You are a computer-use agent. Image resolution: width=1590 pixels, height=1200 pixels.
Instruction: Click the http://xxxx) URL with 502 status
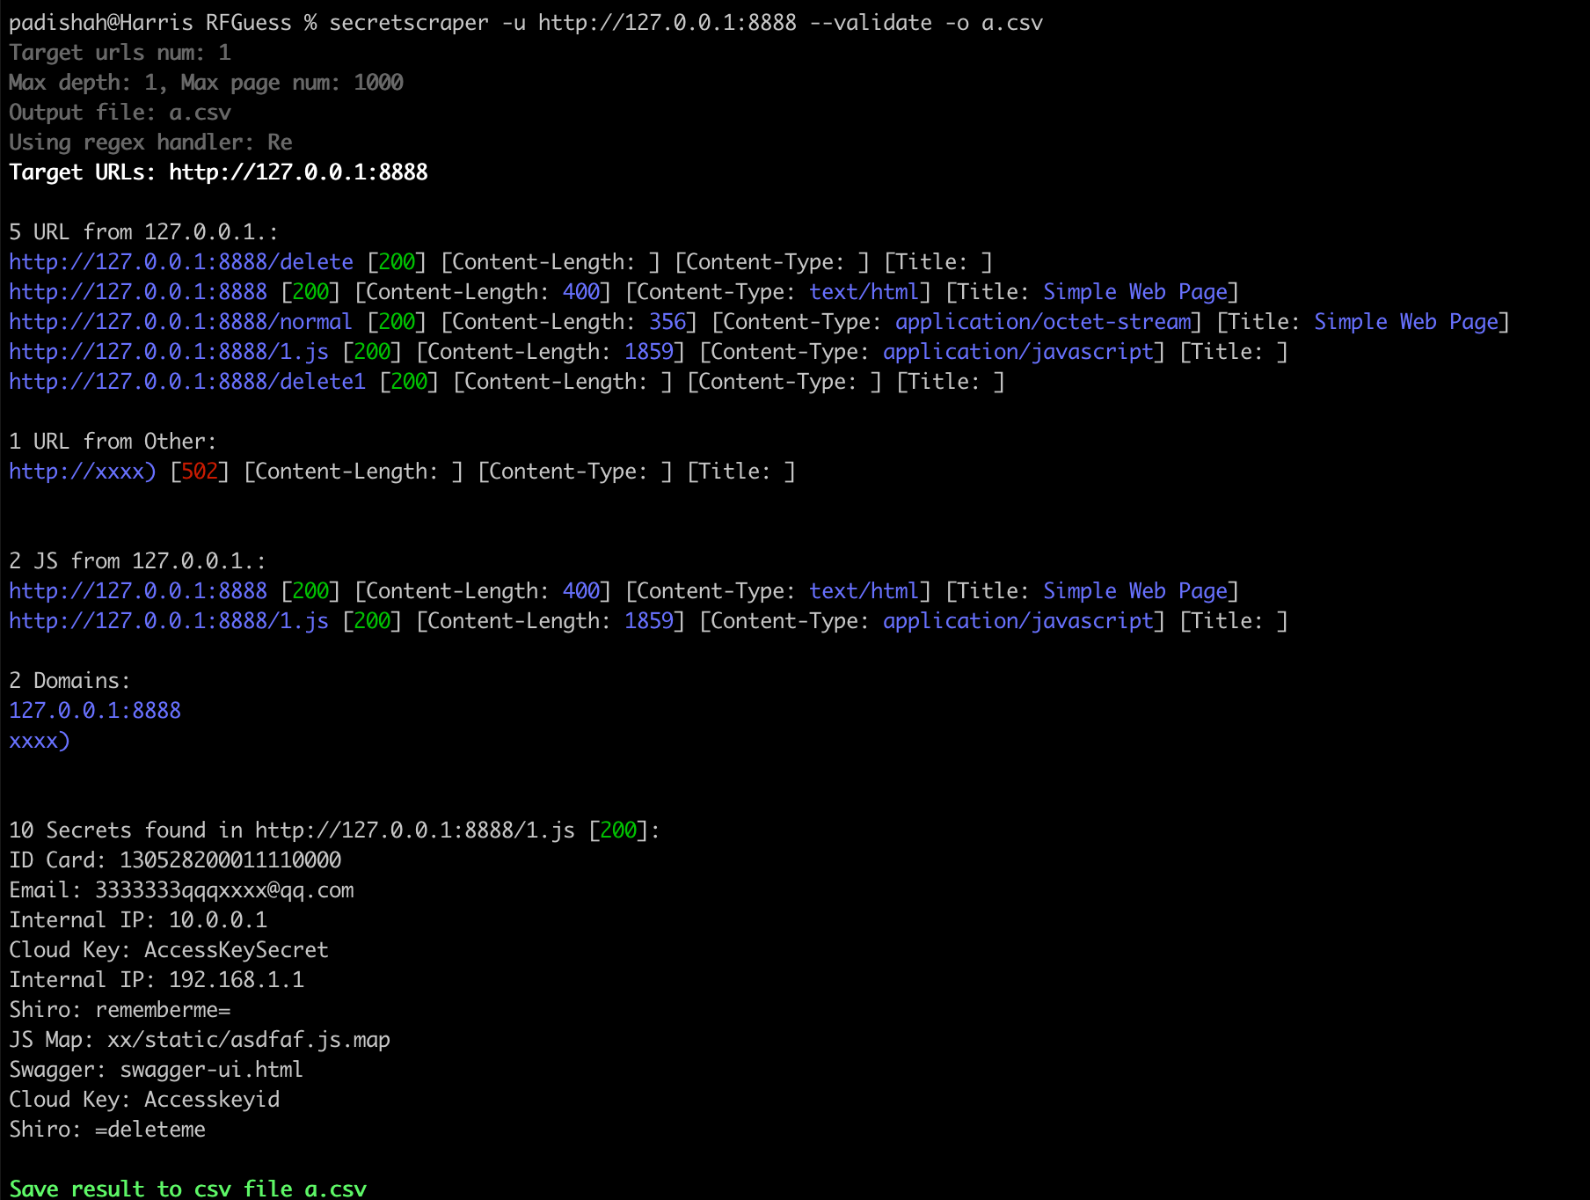point(81,471)
